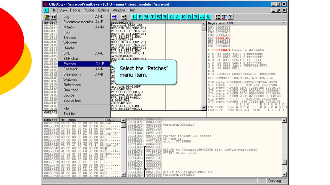Open Log window with L button
This screenshot has width=330, height=185.
(134, 17)
